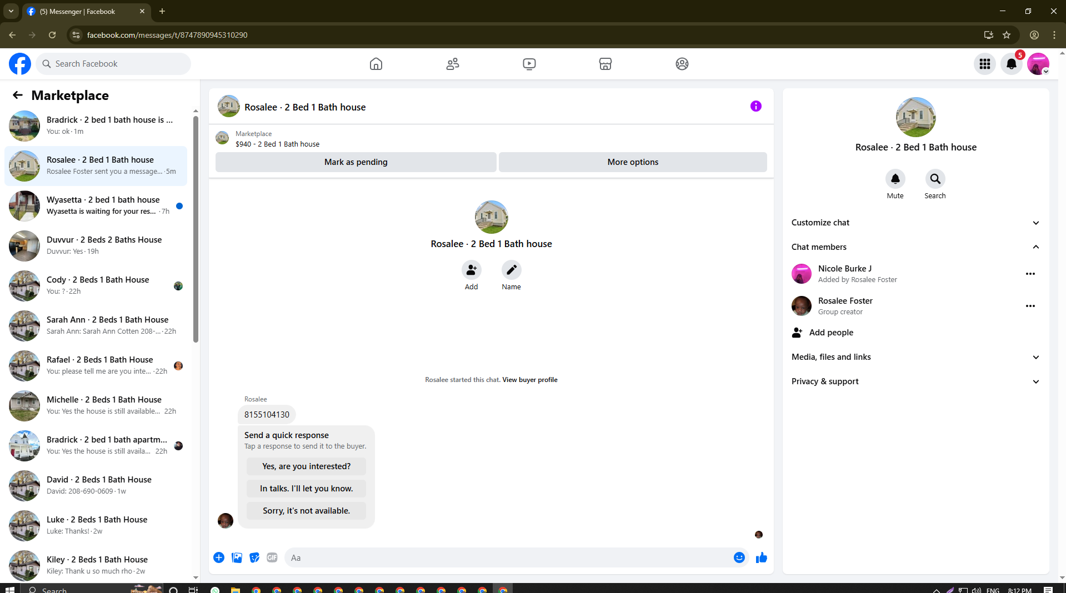Click chat list vertical scrollbar

coord(196,229)
